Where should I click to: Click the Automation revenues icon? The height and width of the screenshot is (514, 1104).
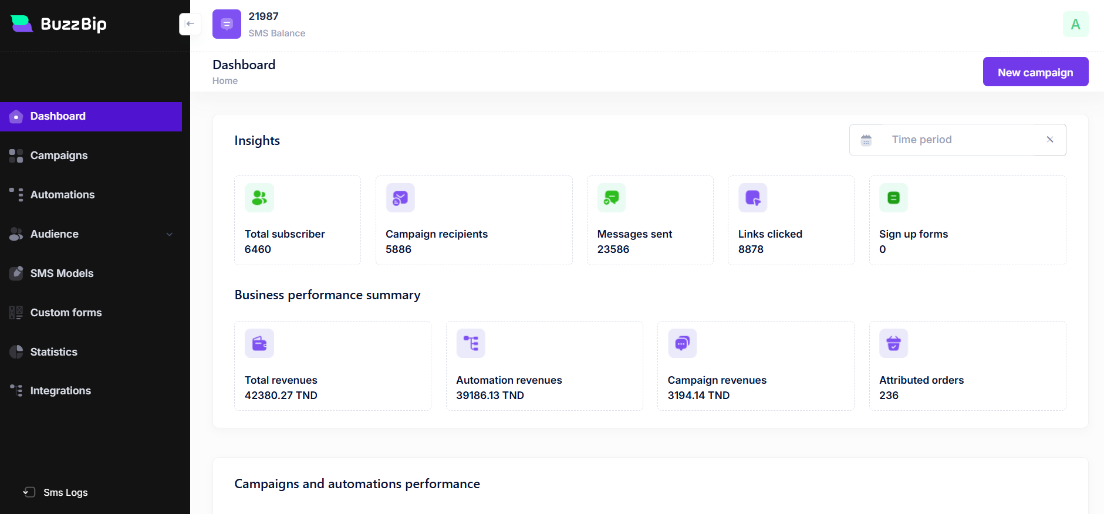coord(471,343)
